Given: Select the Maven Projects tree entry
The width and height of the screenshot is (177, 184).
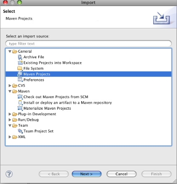Looking at the screenshot, I should coord(88,74).
